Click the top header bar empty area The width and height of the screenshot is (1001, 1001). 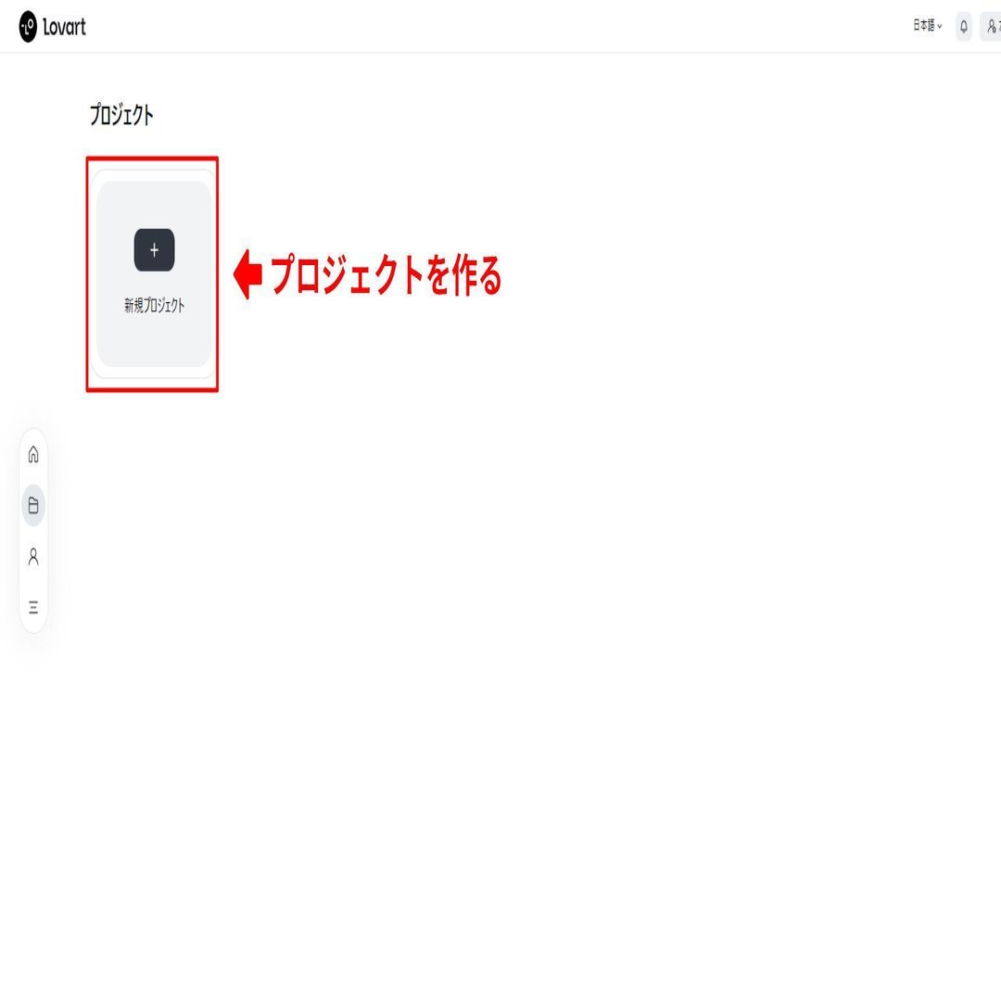pos(498,26)
